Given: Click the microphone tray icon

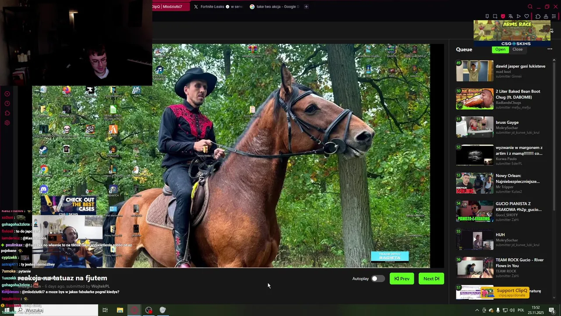Looking at the screenshot, I should 498,310.
